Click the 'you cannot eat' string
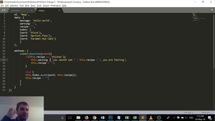This screenshot has width=215, height=121. 63,60
